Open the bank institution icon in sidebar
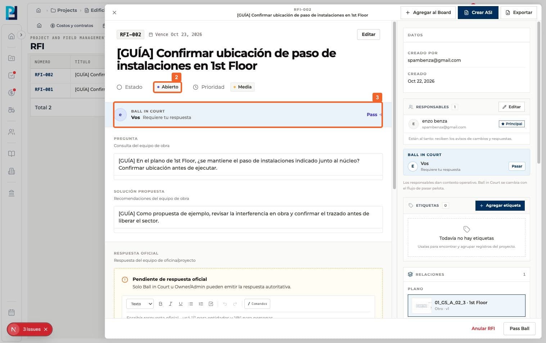The image size is (546, 343). (x=12, y=193)
